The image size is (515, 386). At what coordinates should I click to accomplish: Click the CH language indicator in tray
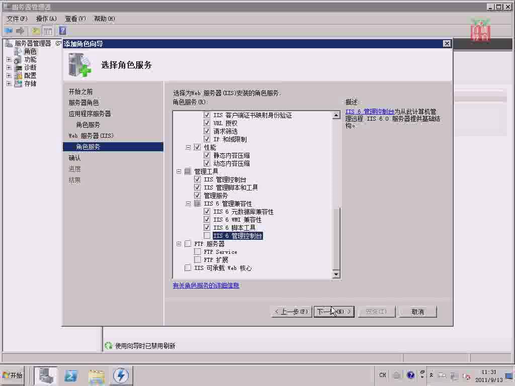click(x=383, y=375)
